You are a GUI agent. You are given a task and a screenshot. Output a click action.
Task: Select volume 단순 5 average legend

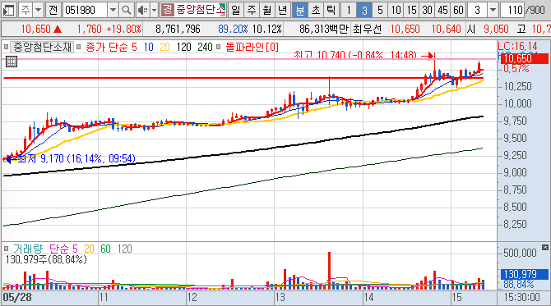pos(63,249)
